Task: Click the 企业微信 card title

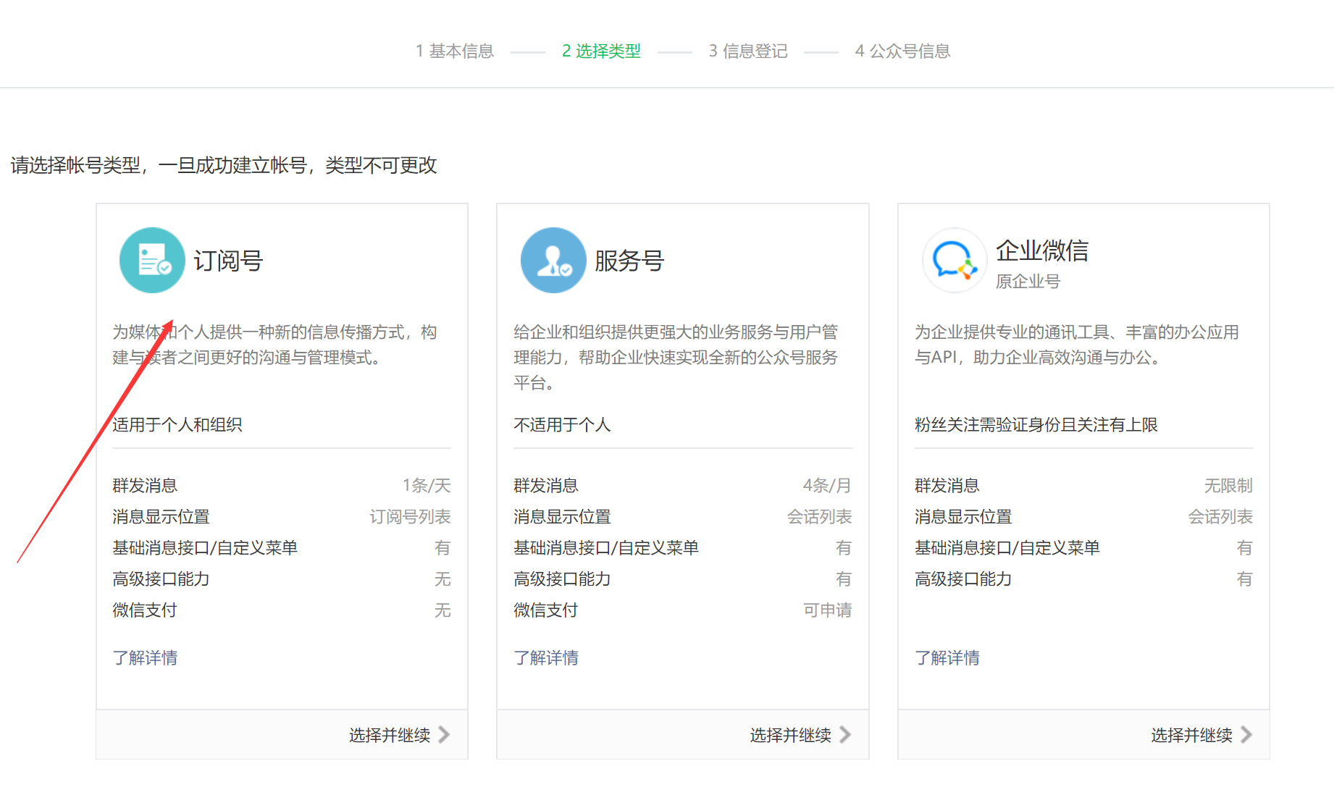Action: tap(1042, 251)
